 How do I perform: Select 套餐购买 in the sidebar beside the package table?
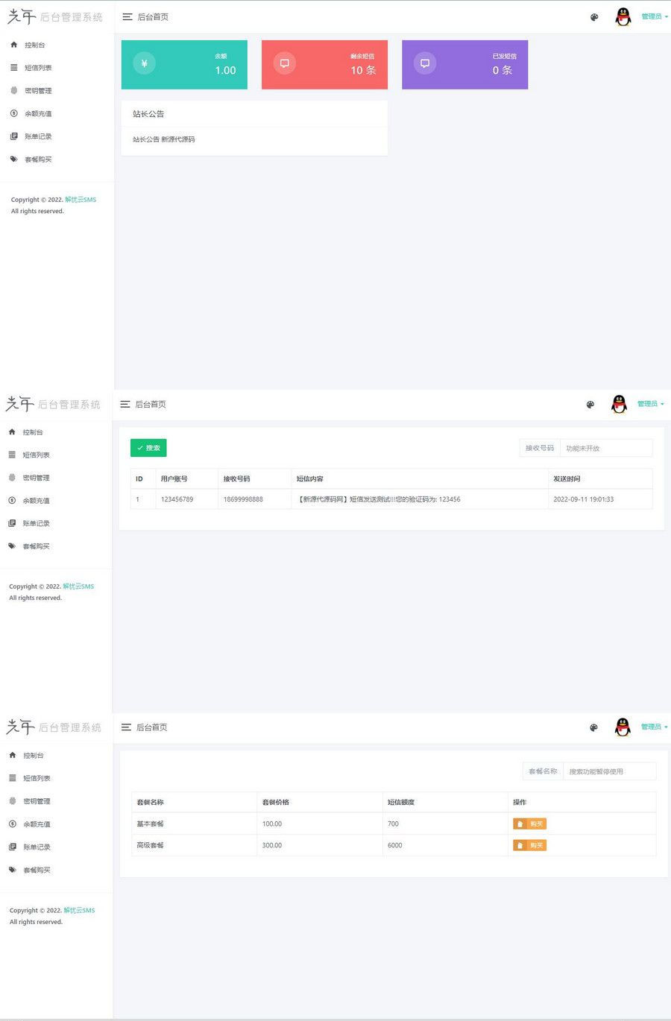pyautogui.click(x=37, y=870)
